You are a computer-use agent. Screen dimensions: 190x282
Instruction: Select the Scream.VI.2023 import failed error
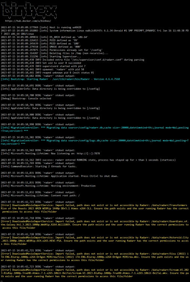[95, 273]
